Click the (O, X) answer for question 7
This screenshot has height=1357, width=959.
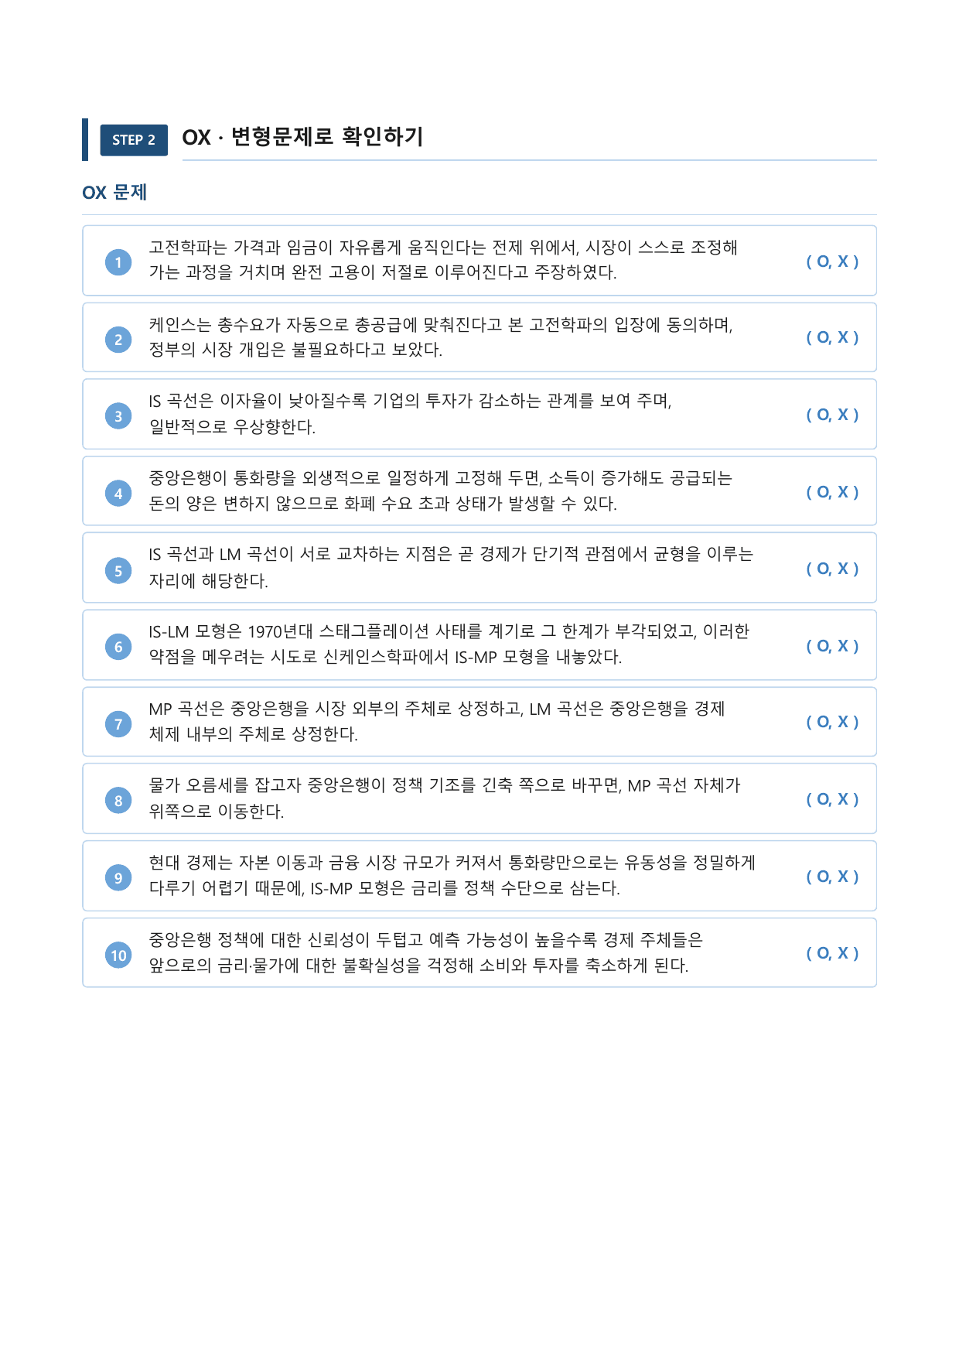click(832, 722)
